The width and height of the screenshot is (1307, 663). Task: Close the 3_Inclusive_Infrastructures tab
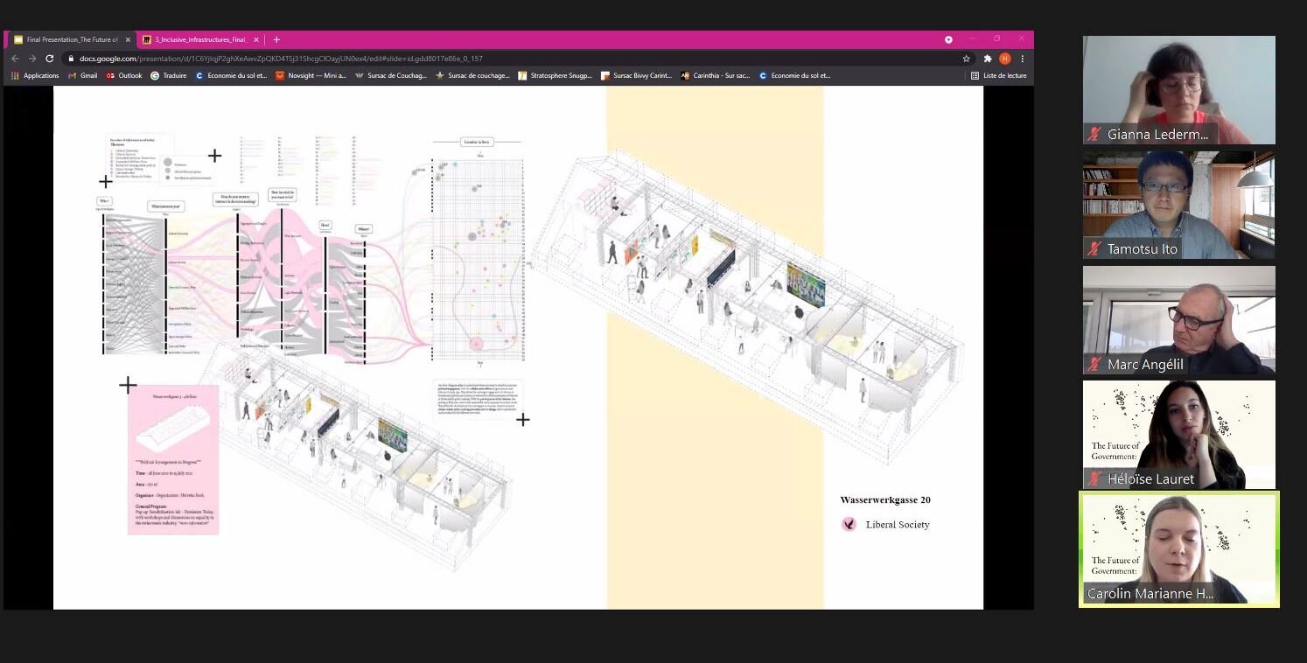tap(256, 39)
